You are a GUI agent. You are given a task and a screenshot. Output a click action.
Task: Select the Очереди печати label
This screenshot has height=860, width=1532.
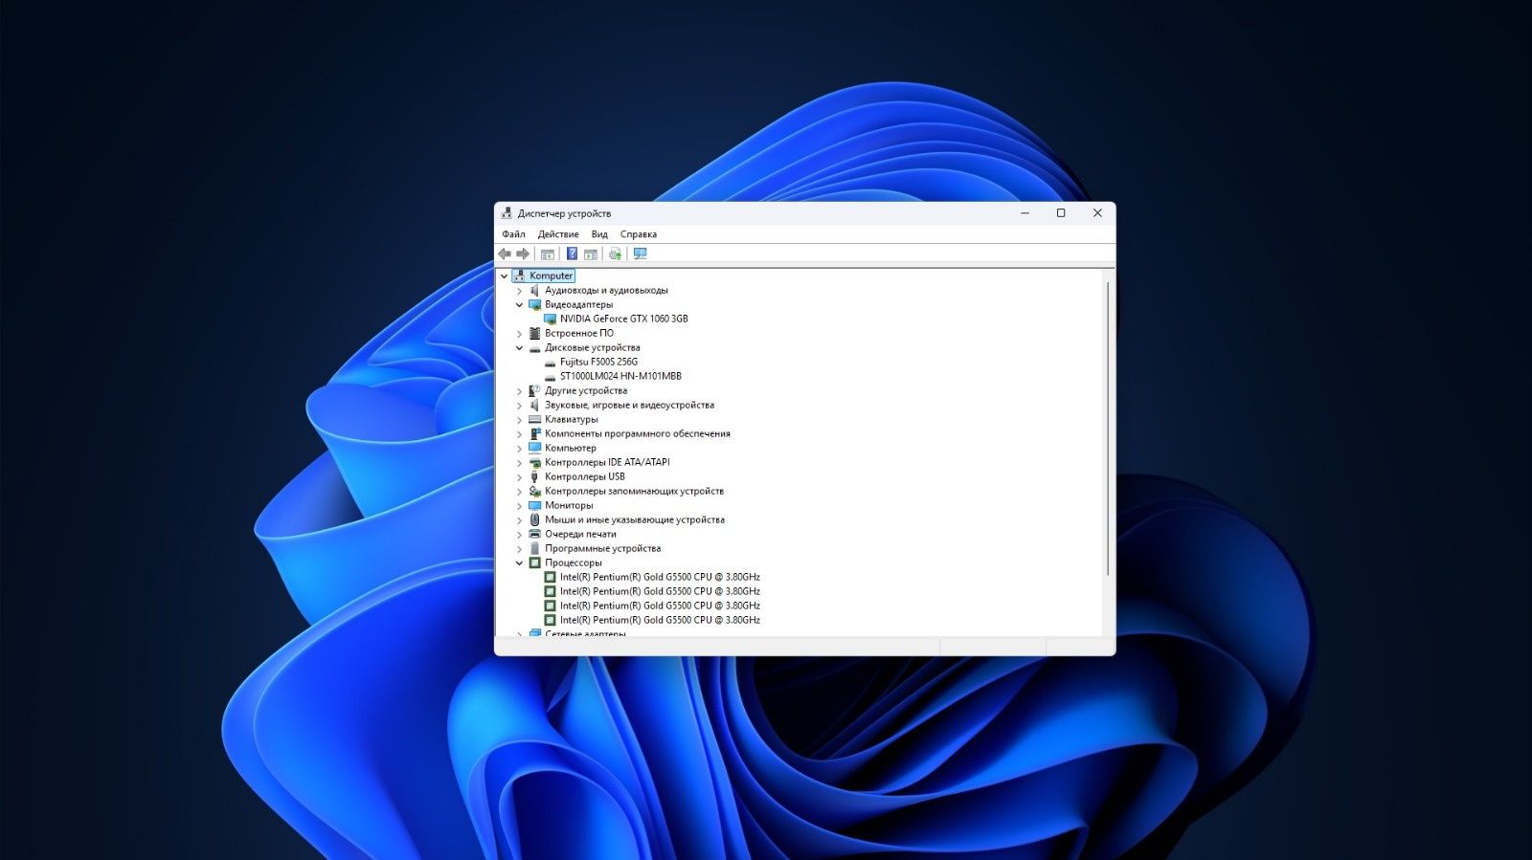[x=580, y=534]
